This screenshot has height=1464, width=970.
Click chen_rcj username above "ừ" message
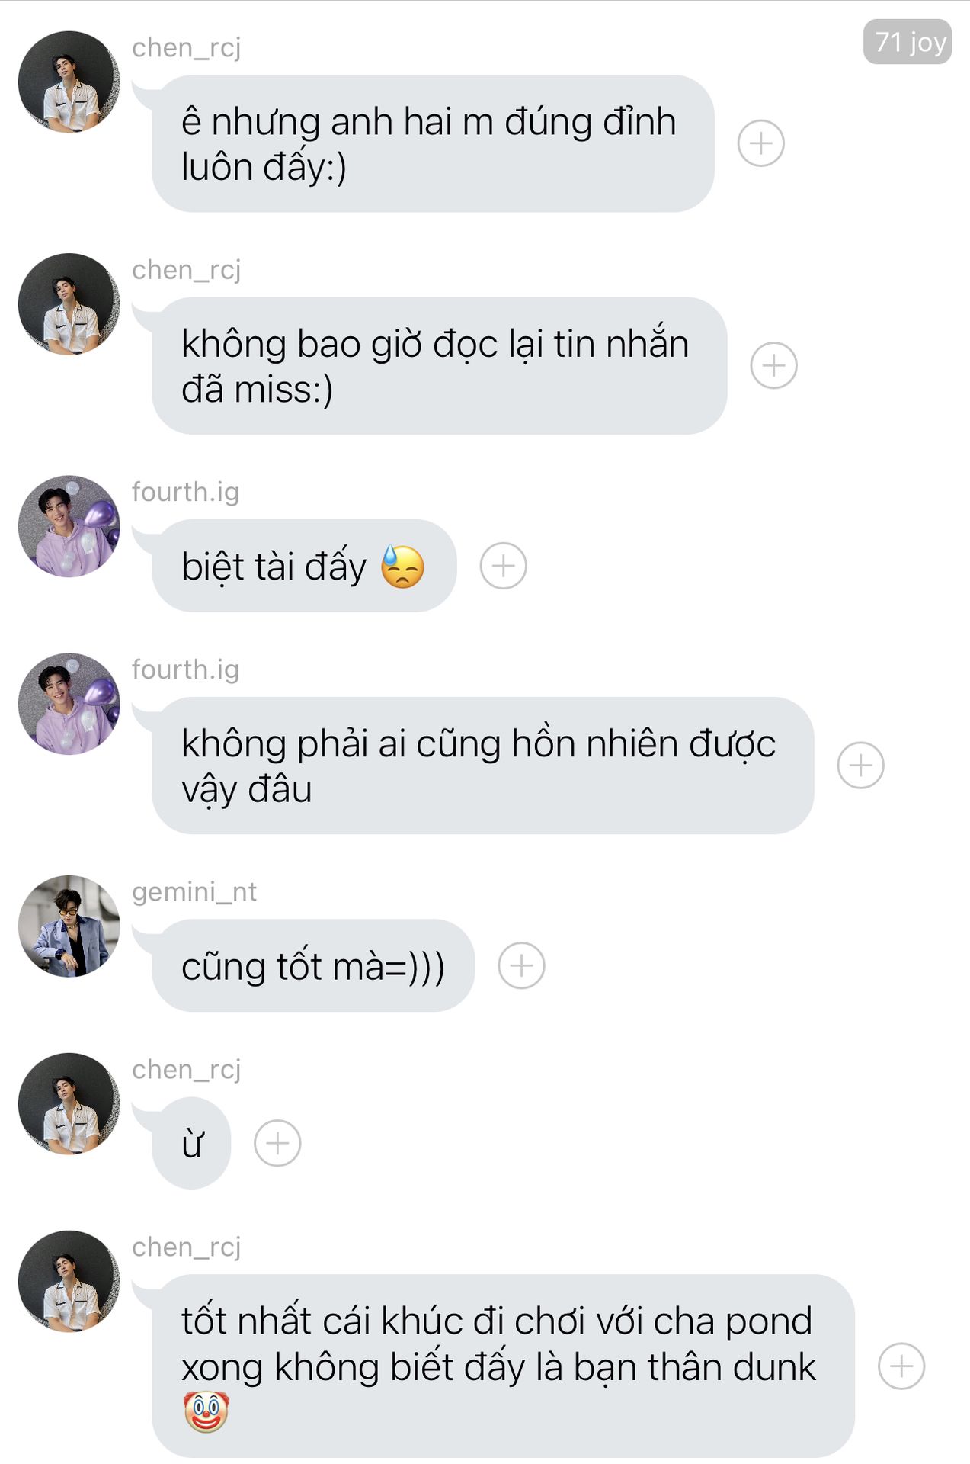(187, 1069)
